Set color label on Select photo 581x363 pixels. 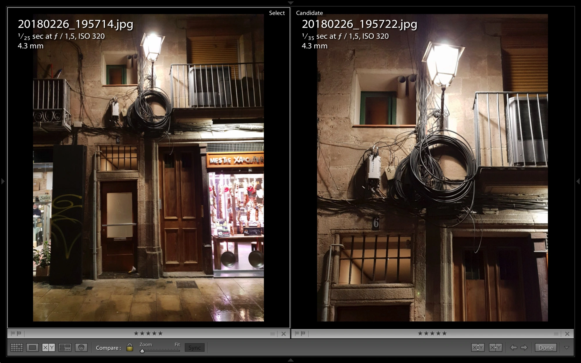pos(272,334)
